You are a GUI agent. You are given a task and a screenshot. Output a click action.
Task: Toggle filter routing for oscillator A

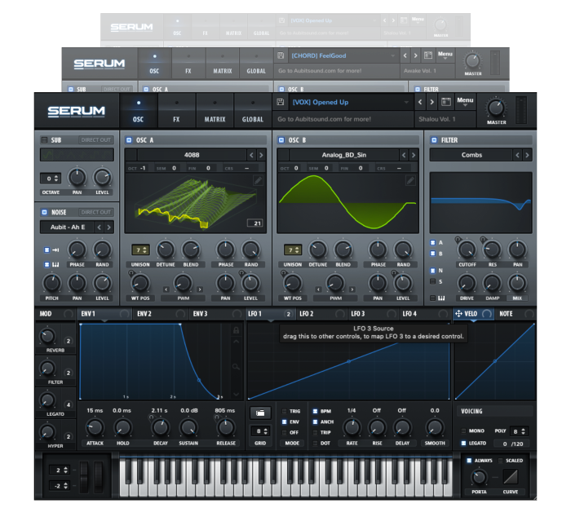[432, 243]
